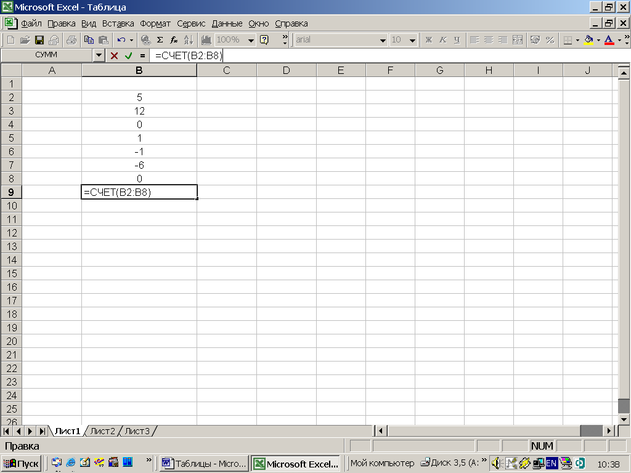This screenshot has width=631, height=473.
Task: Open the borders style dropdown arrow
Action: (x=577, y=40)
